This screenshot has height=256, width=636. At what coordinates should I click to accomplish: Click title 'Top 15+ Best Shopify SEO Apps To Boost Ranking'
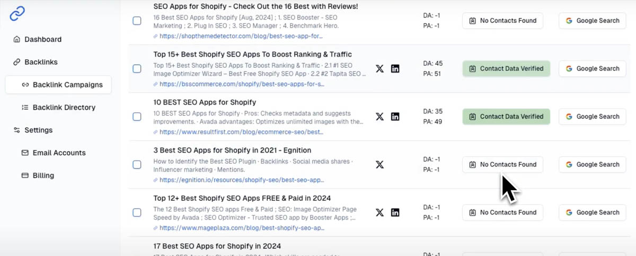click(x=252, y=54)
